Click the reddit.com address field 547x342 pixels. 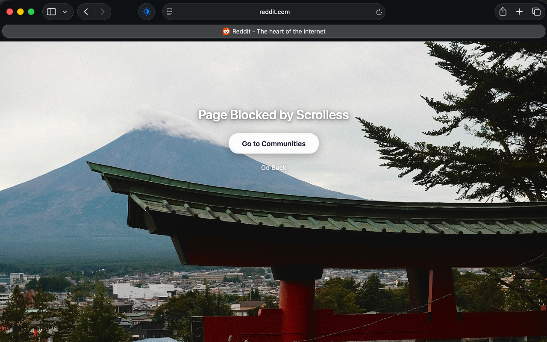[274, 12]
